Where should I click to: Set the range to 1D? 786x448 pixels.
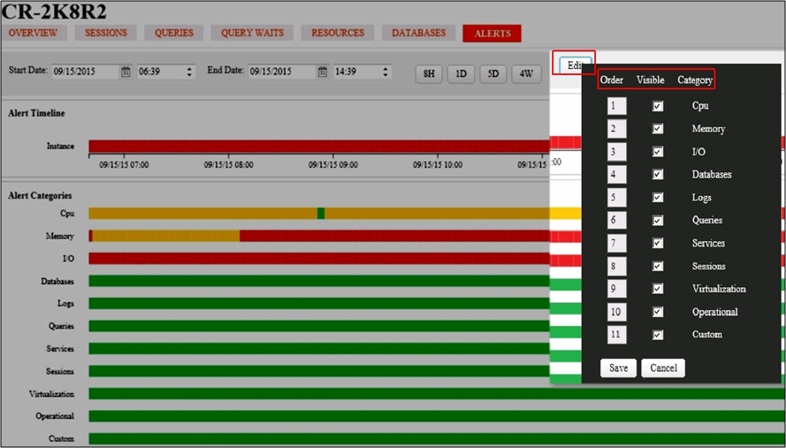coord(462,73)
